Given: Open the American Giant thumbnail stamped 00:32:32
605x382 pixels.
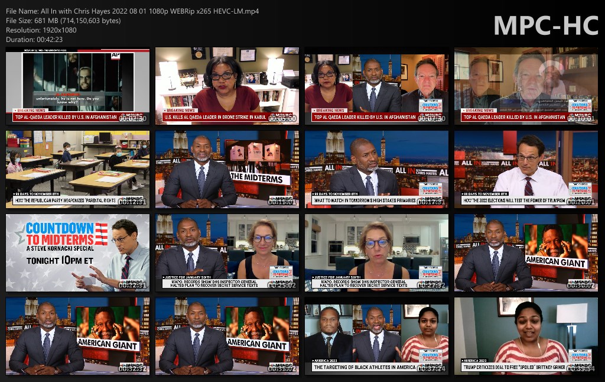Looking at the screenshot, I should click(x=77, y=336).
